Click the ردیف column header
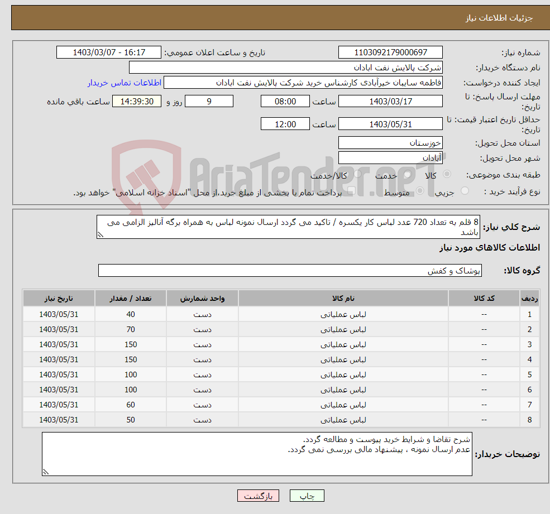 (x=530, y=299)
